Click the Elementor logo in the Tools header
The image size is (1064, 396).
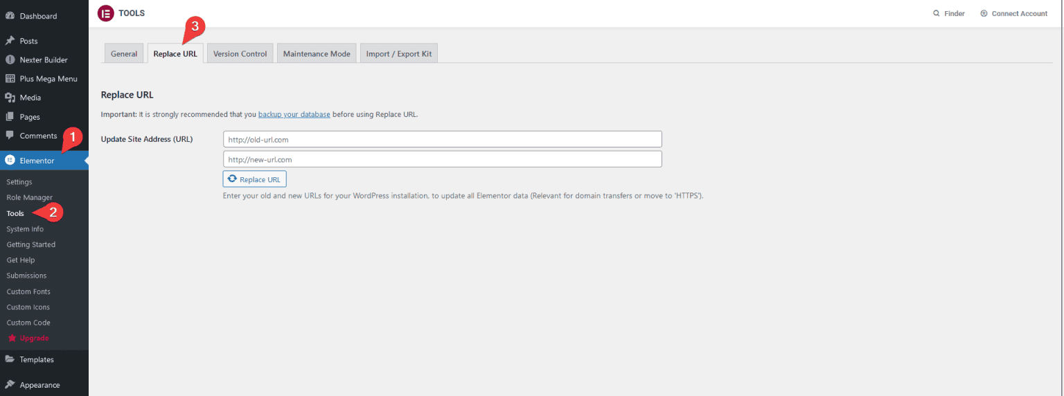pyautogui.click(x=105, y=13)
